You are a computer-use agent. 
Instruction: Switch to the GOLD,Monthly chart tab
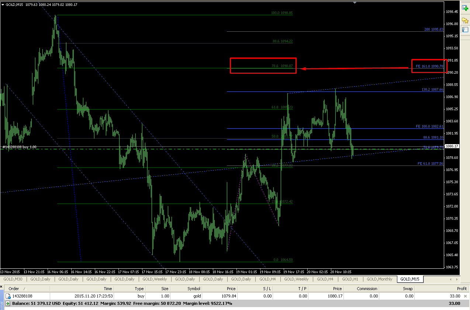pos(380,279)
